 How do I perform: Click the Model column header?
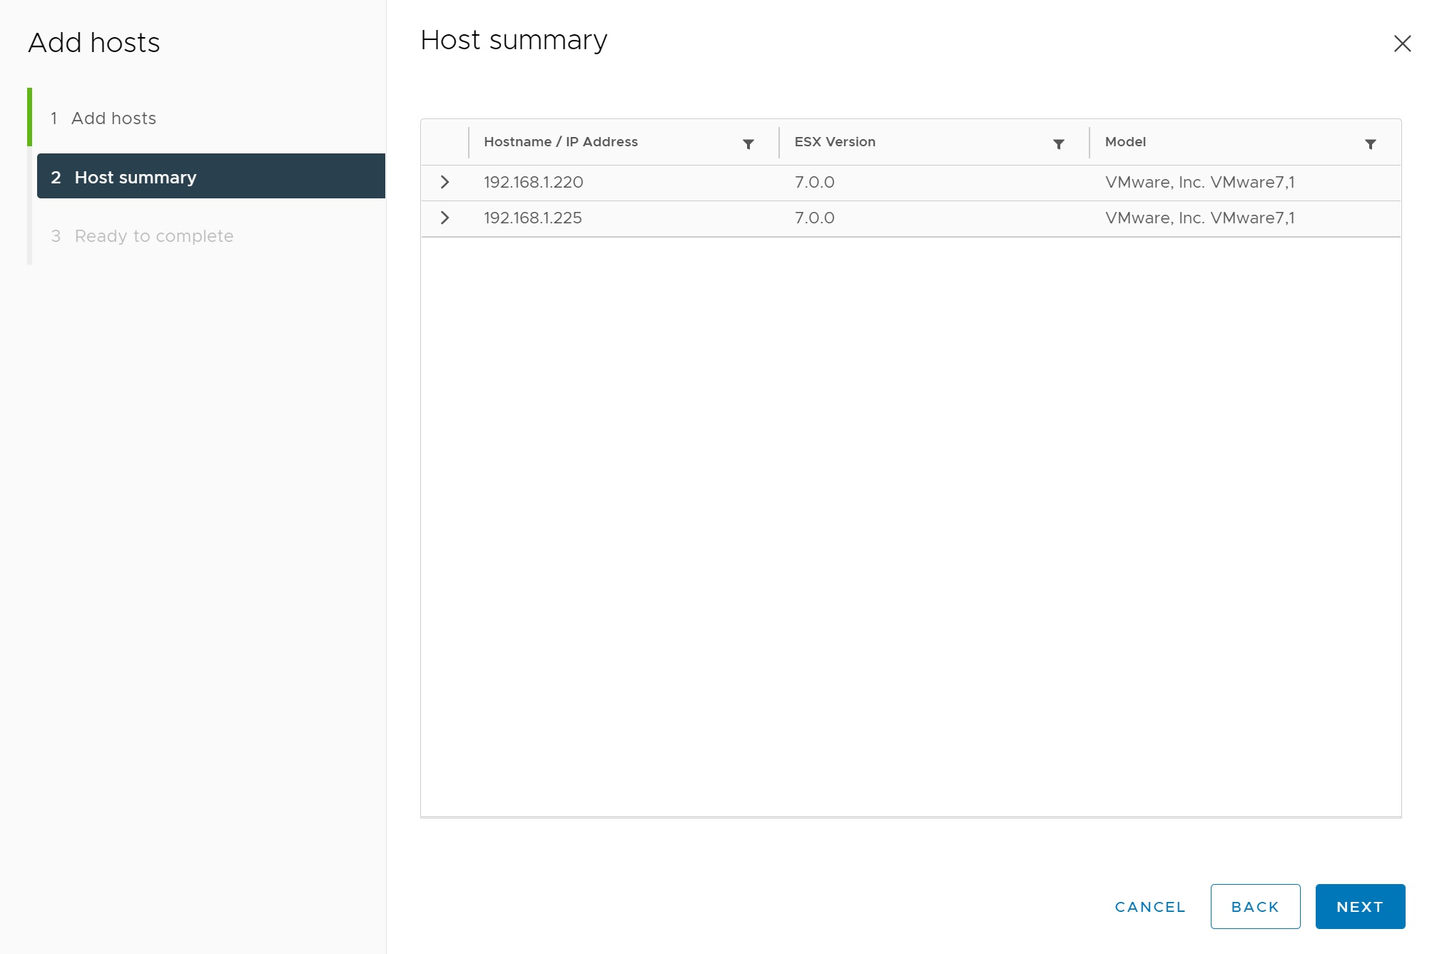(1124, 142)
